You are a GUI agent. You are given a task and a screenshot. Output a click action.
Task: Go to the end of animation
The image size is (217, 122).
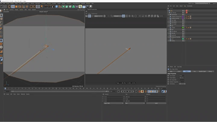pos(136,91)
